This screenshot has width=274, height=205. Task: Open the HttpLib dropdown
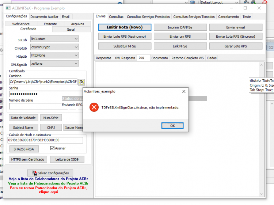[54, 55]
